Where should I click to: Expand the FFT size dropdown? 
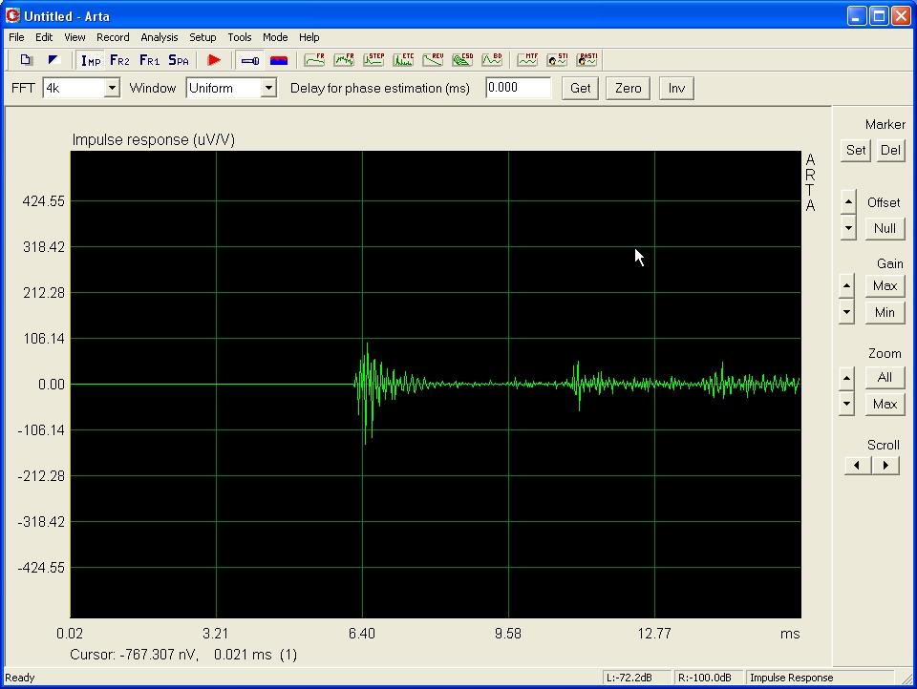coord(112,88)
